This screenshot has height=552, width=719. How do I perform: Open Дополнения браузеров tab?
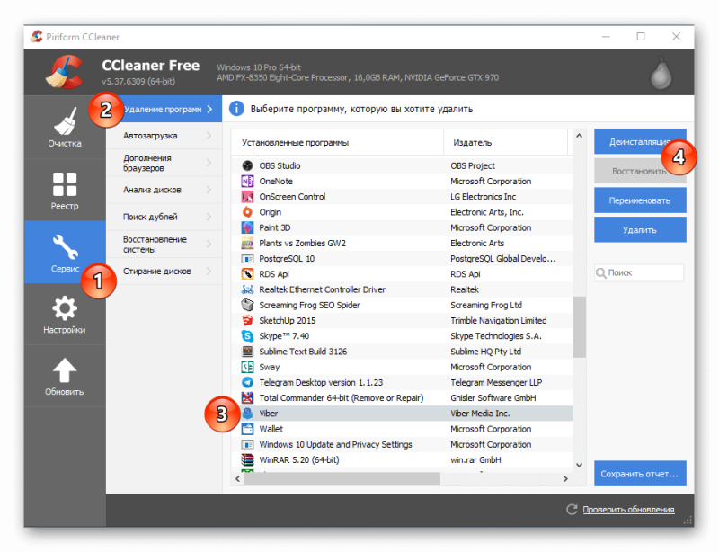(164, 163)
